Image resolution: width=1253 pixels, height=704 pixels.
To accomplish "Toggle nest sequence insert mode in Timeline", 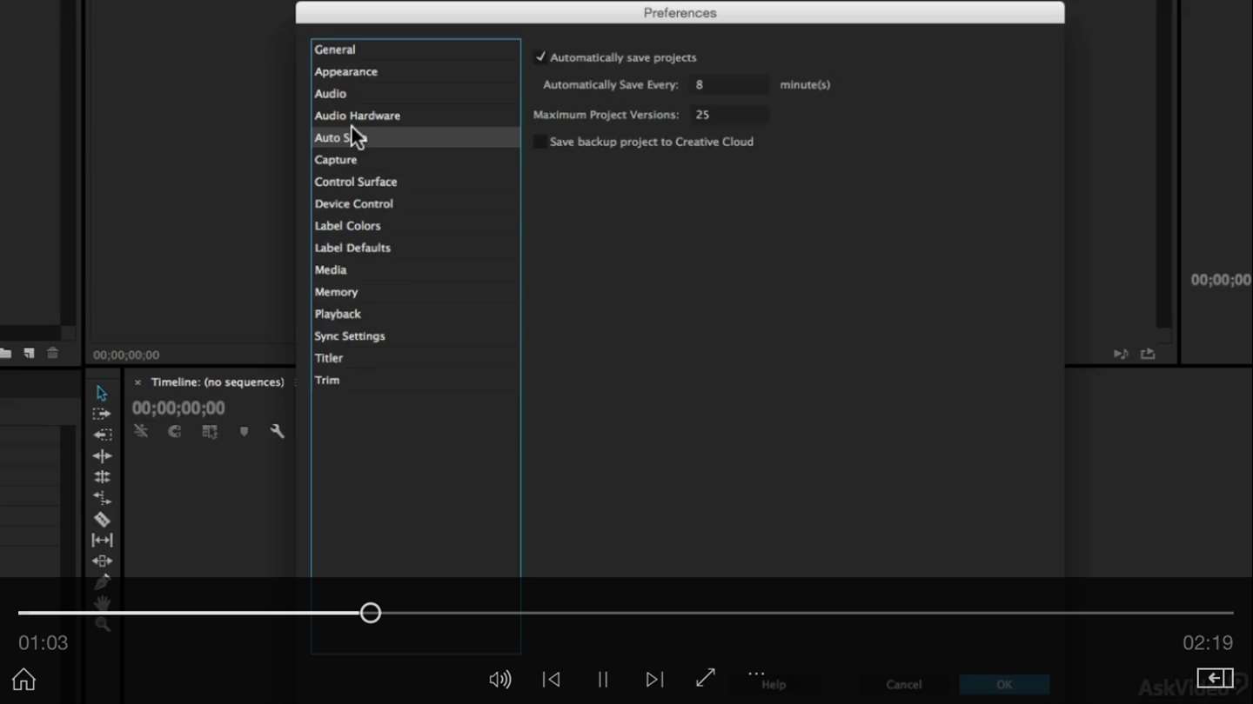I will [x=141, y=431].
